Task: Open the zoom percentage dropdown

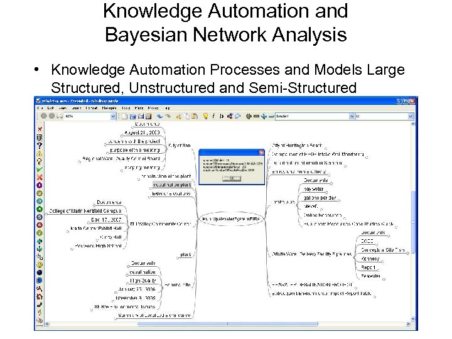Action: click(x=113, y=116)
